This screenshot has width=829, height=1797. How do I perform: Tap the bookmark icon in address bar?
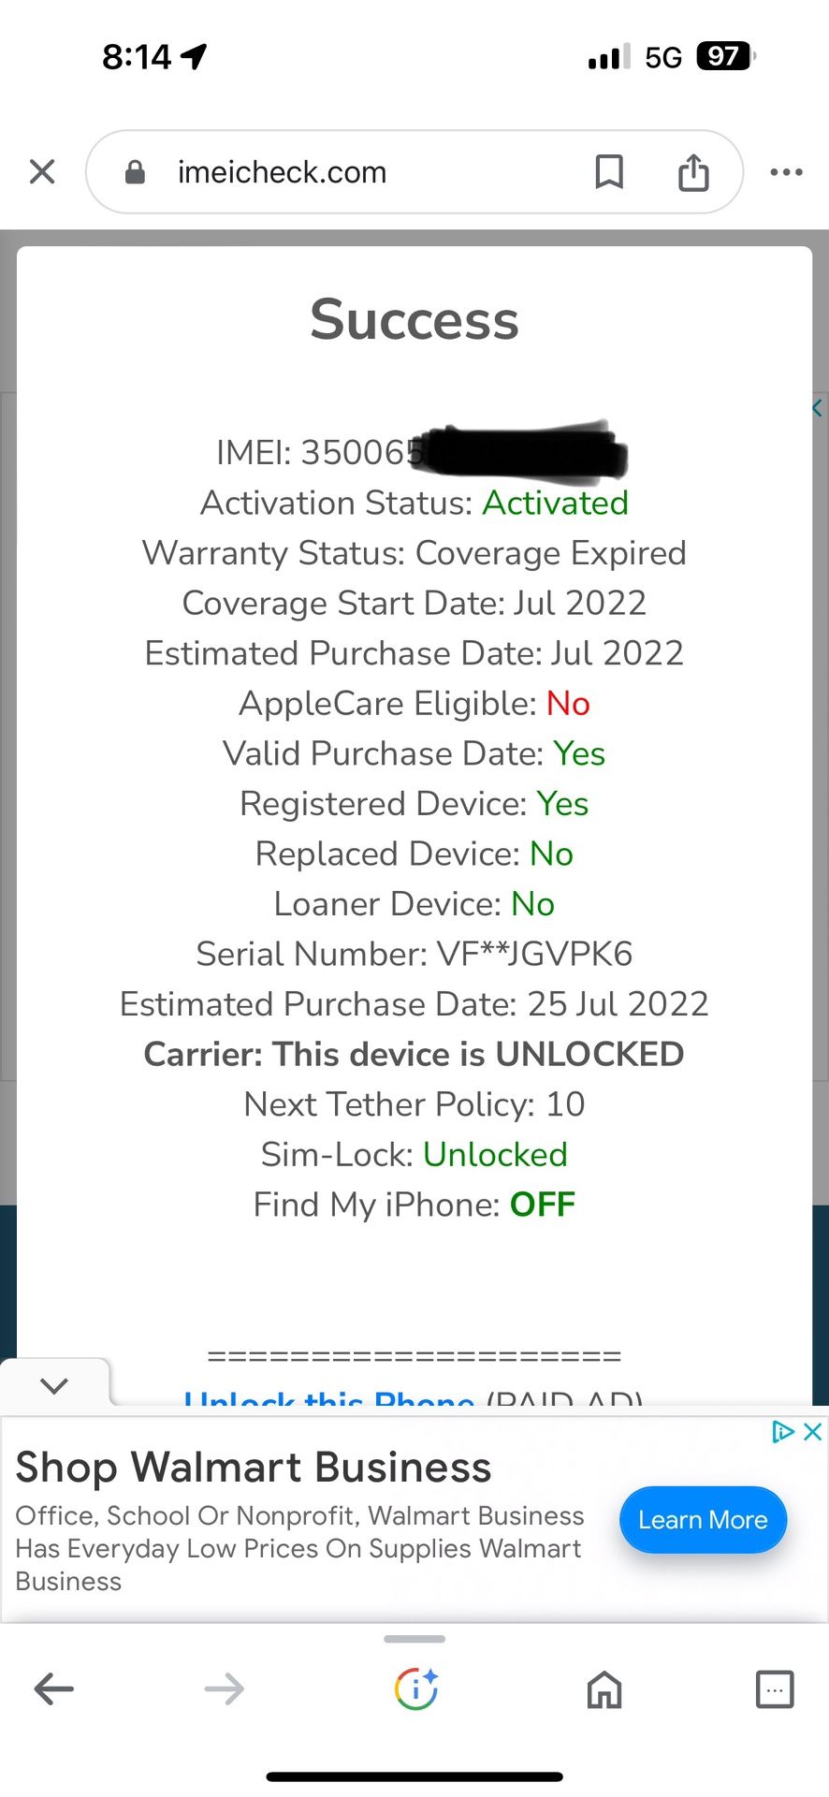pos(609,172)
